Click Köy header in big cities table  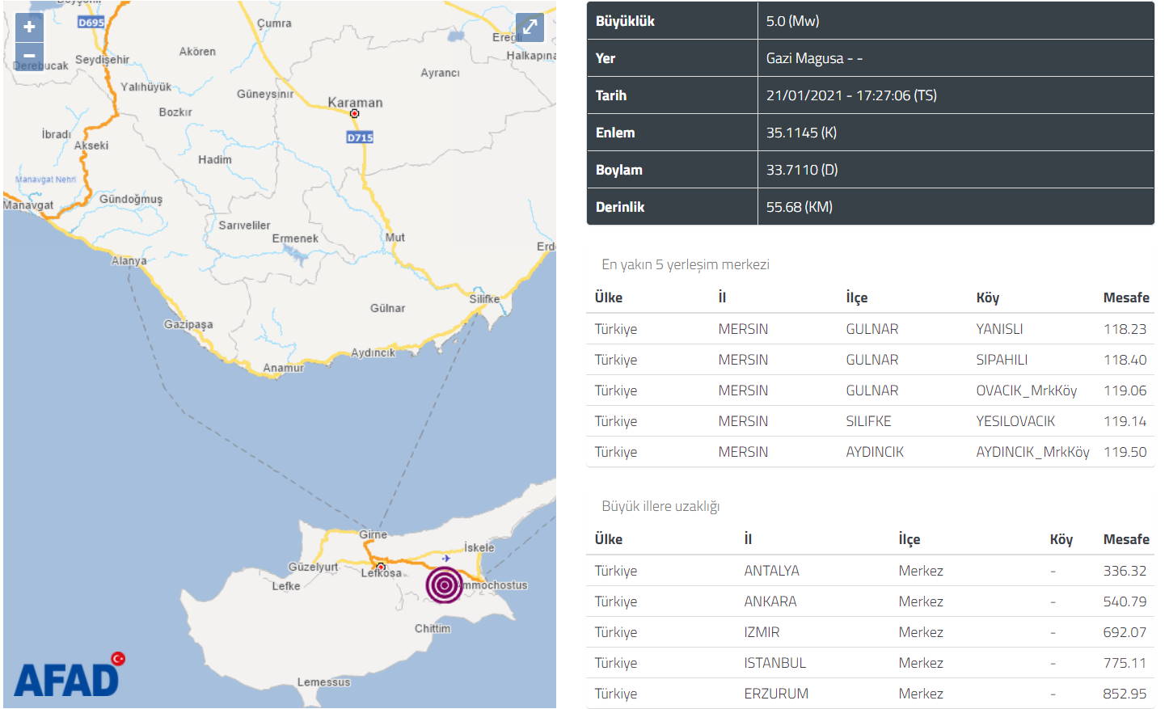click(1061, 539)
